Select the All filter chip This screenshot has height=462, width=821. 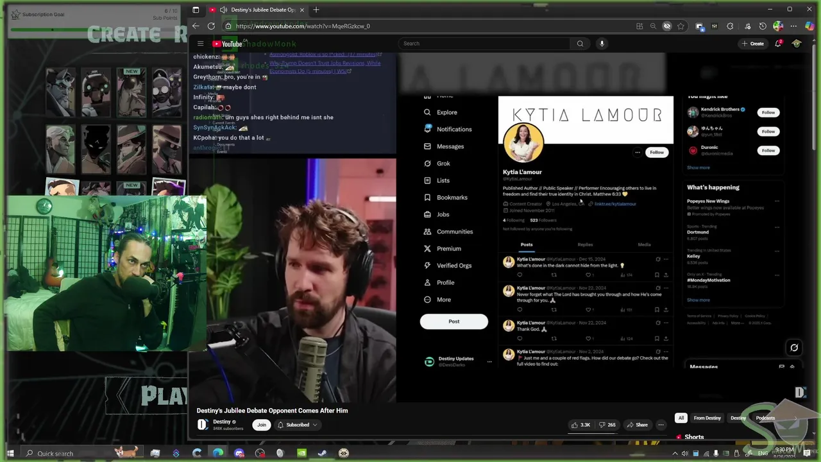681,418
